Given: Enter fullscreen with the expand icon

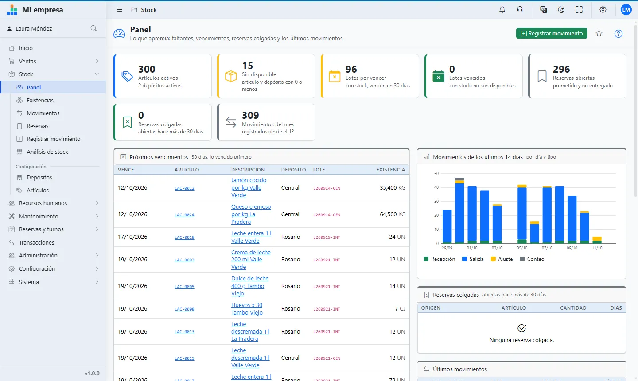Looking at the screenshot, I should pyautogui.click(x=579, y=10).
